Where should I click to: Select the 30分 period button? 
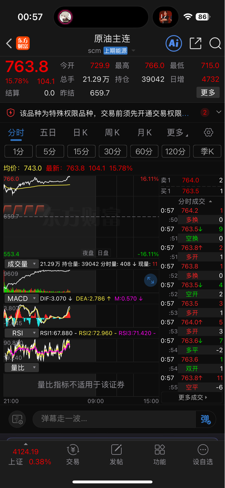click(x=113, y=151)
